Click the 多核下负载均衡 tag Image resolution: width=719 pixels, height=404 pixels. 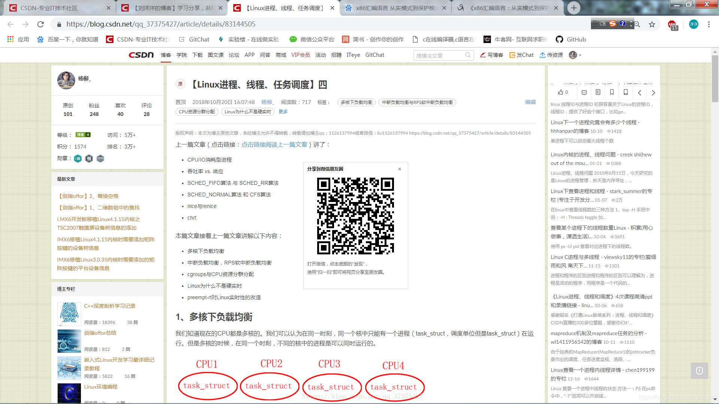[356, 102]
